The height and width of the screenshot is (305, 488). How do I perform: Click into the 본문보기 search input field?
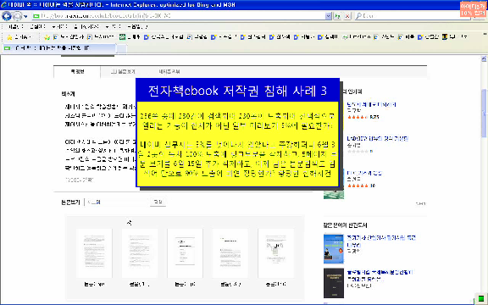click(117, 202)
